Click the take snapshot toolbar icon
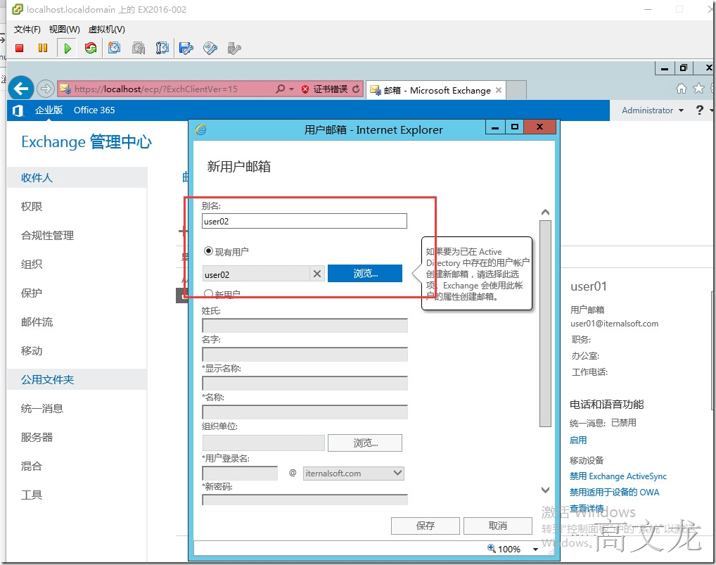Screen dimensions: 716x565 [x=114, y=48]
